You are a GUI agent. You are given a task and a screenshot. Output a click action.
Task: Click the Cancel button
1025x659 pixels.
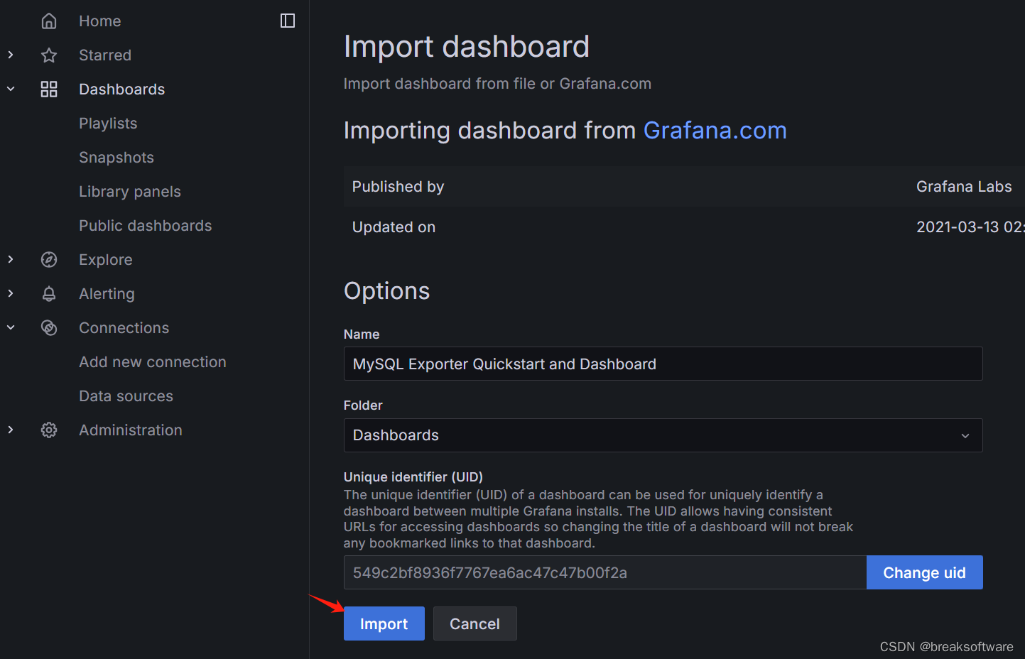[475, 623]
